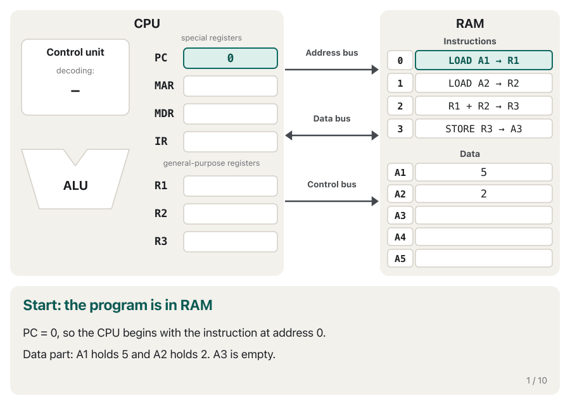Click instruction address cell 1

click(400, 83)
